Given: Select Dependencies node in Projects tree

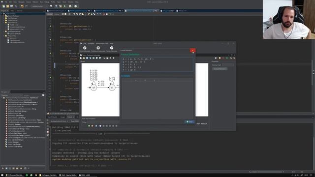Looking at the screenshot, I should pos(12,23).
